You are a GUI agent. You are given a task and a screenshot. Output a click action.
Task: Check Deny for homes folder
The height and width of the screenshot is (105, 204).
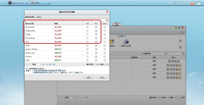(x=105, y=57)
